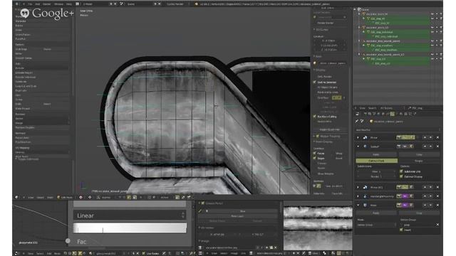The image size is (456, 256).
Task: Expand the first Mirror modifier panel
Action: click(358, 137)
